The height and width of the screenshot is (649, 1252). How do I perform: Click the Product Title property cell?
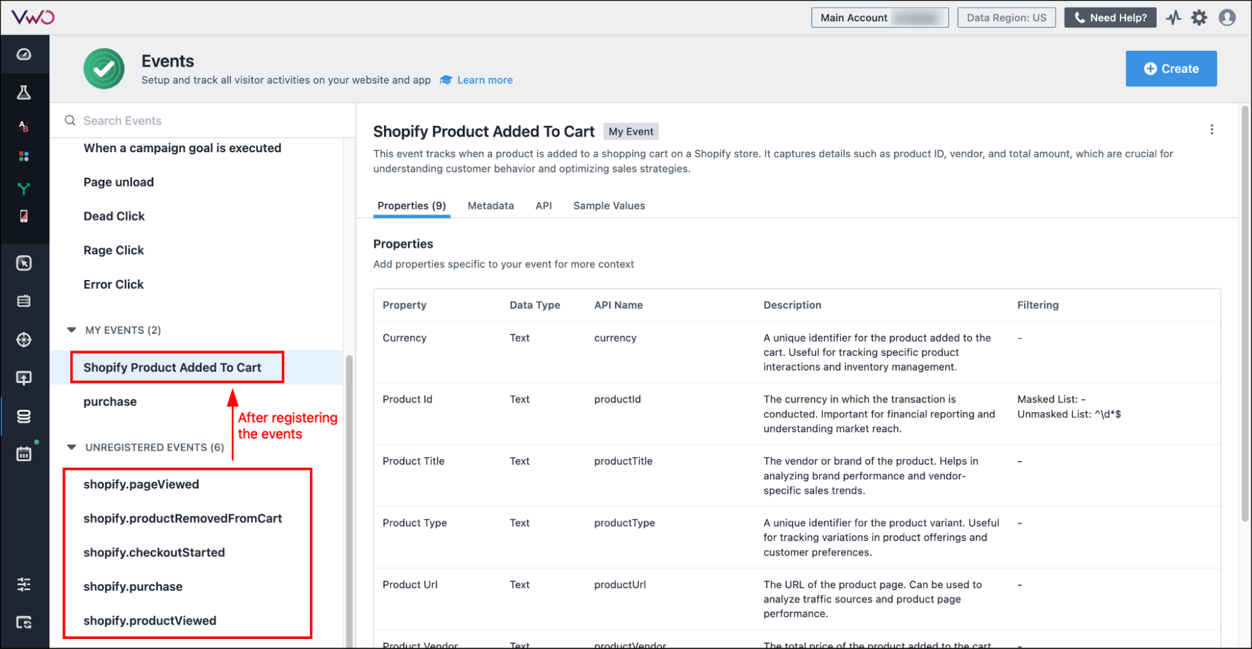click(x=413, y=461)
